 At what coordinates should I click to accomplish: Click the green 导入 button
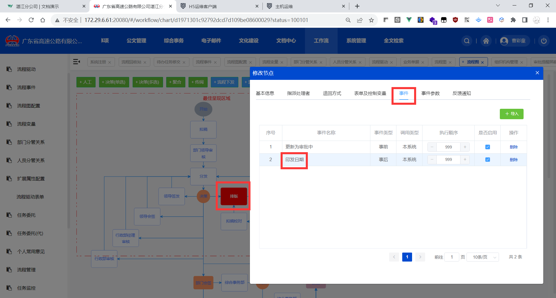pyautogui.click(x=511, y=114)
